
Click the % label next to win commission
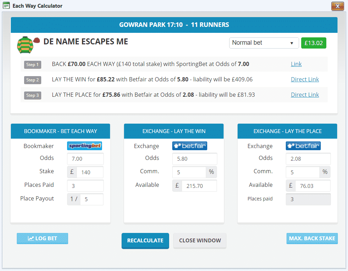pyautogui.click(x=211, y=172)
